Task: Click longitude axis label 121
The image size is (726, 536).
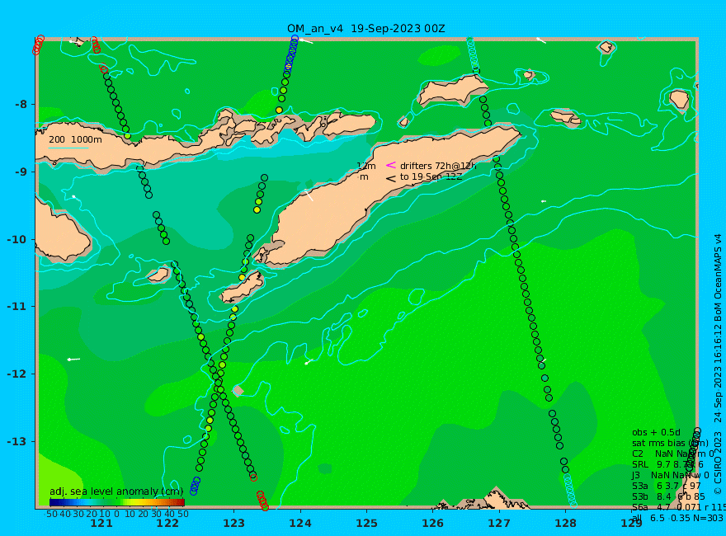Action: point(101,523)
